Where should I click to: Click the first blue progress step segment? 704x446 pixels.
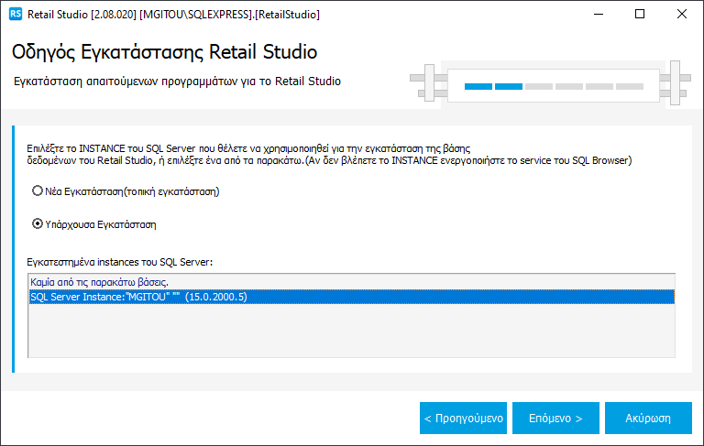pos(478,86)
